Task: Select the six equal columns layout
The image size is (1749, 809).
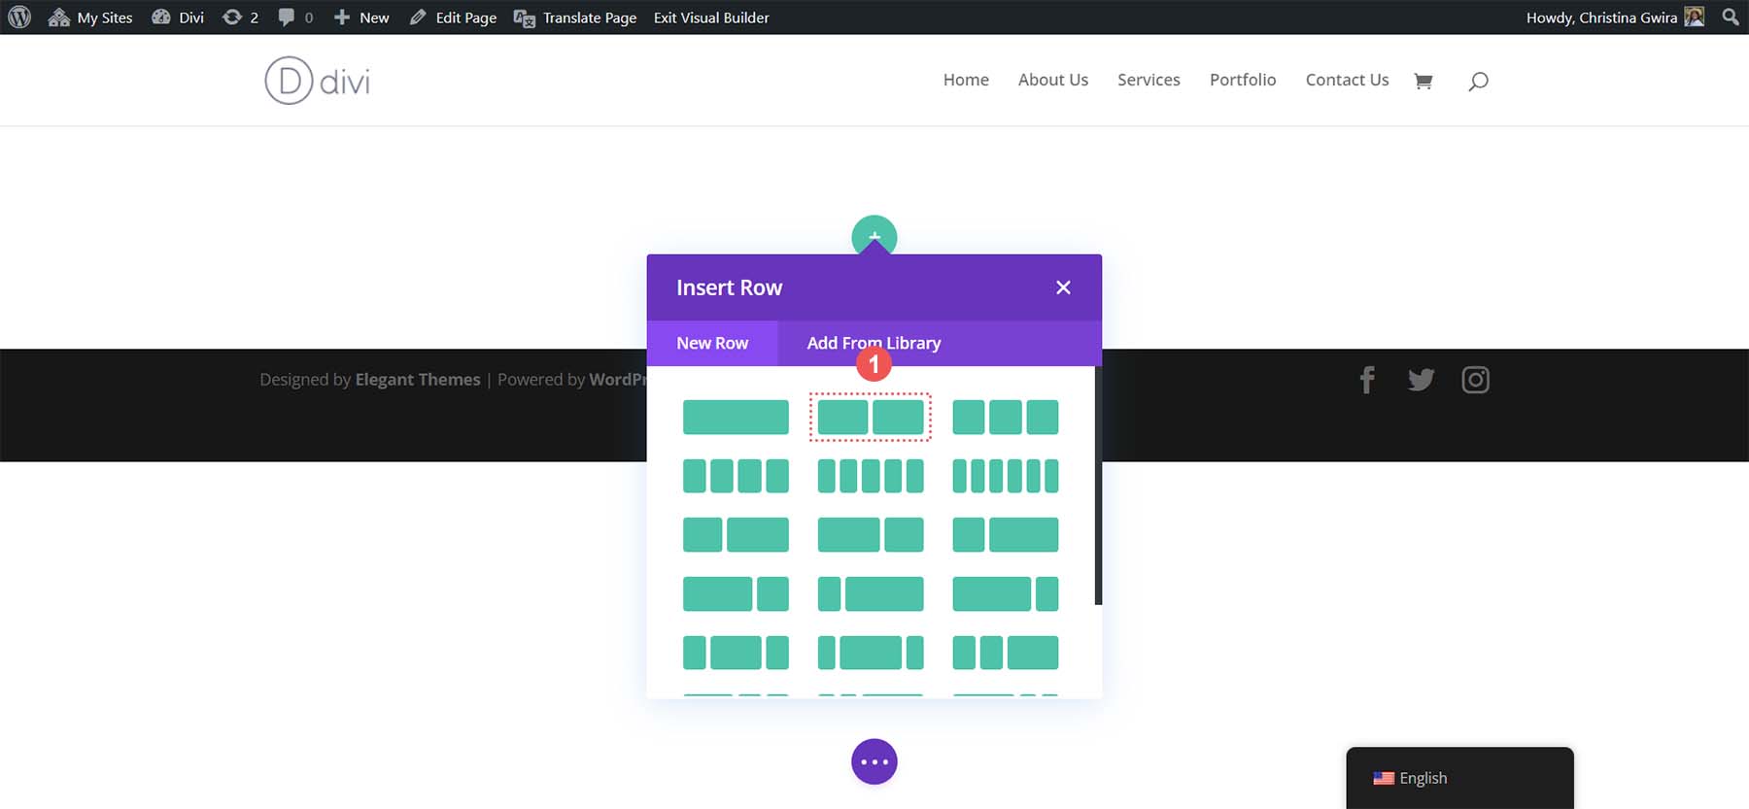Action: [1006, 476]
